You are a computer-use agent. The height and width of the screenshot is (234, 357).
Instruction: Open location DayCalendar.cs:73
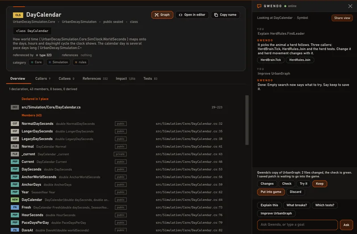pos(189,207)
